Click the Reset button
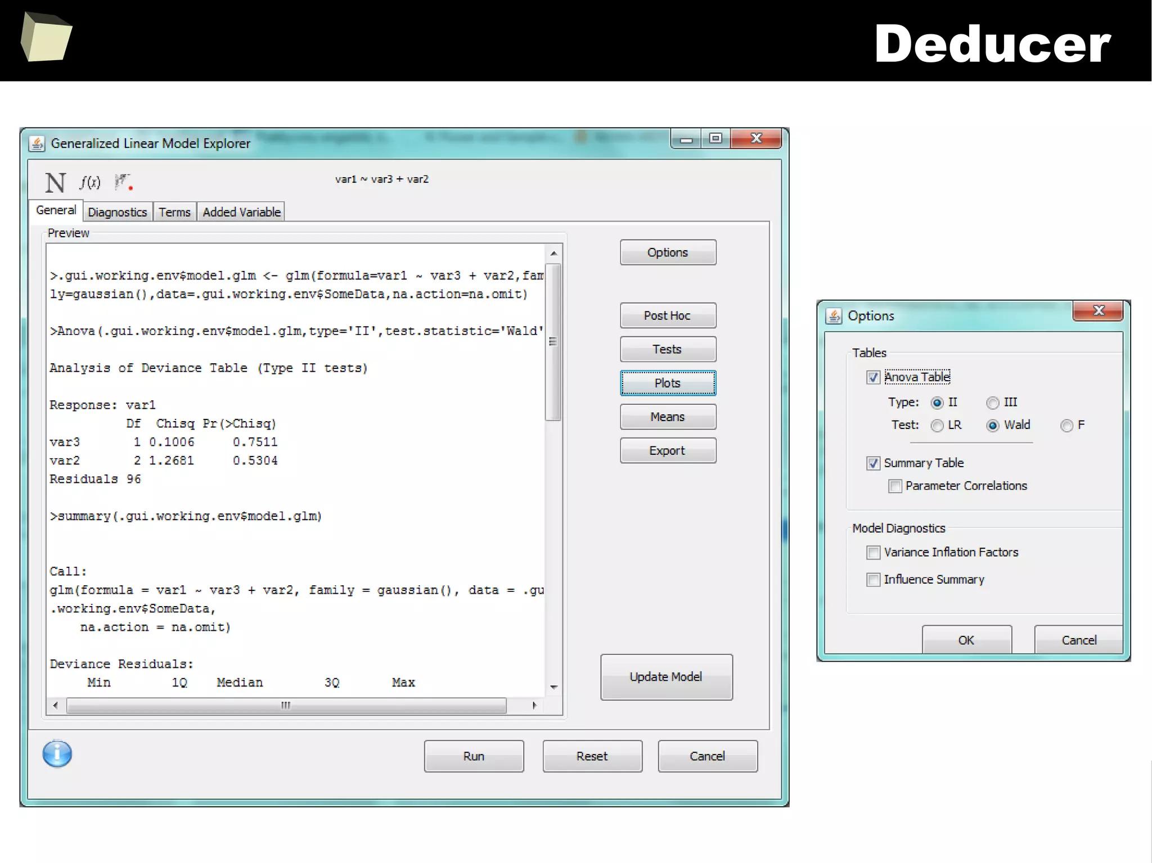Viewport: 1152px width, 863px height. [x=592, y=756]
